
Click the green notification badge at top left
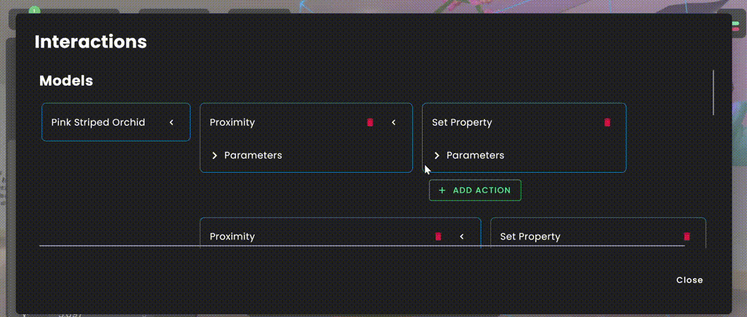click(35, 10)
